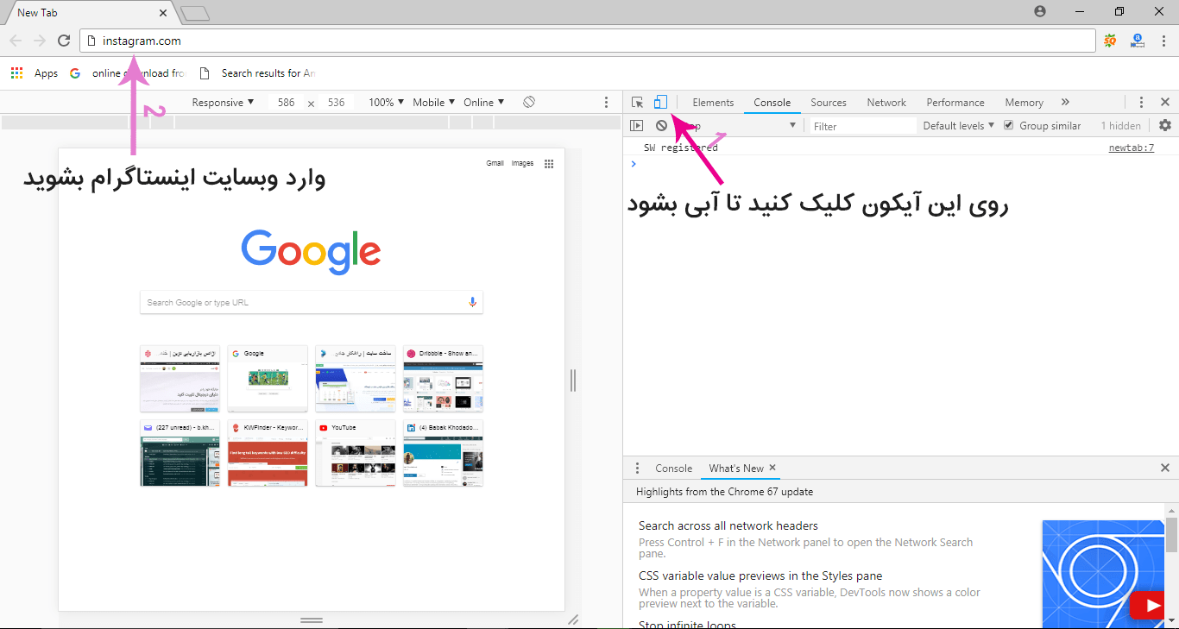Switch to the Performance tab
Screen dimensions: 1179x629
click(x=955, y=102)
